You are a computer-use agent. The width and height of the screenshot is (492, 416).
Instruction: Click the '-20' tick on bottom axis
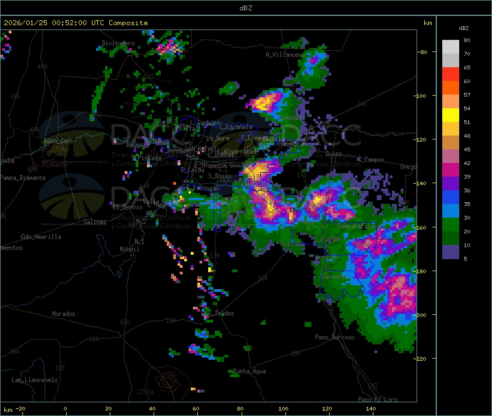(21, 409)
